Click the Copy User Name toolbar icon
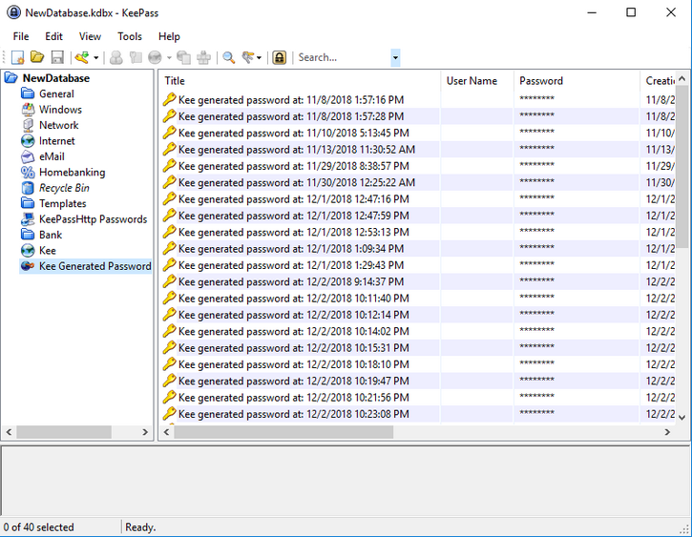This screenshot has height=537, width=692. pyautogui.click(x=115, y=57)
